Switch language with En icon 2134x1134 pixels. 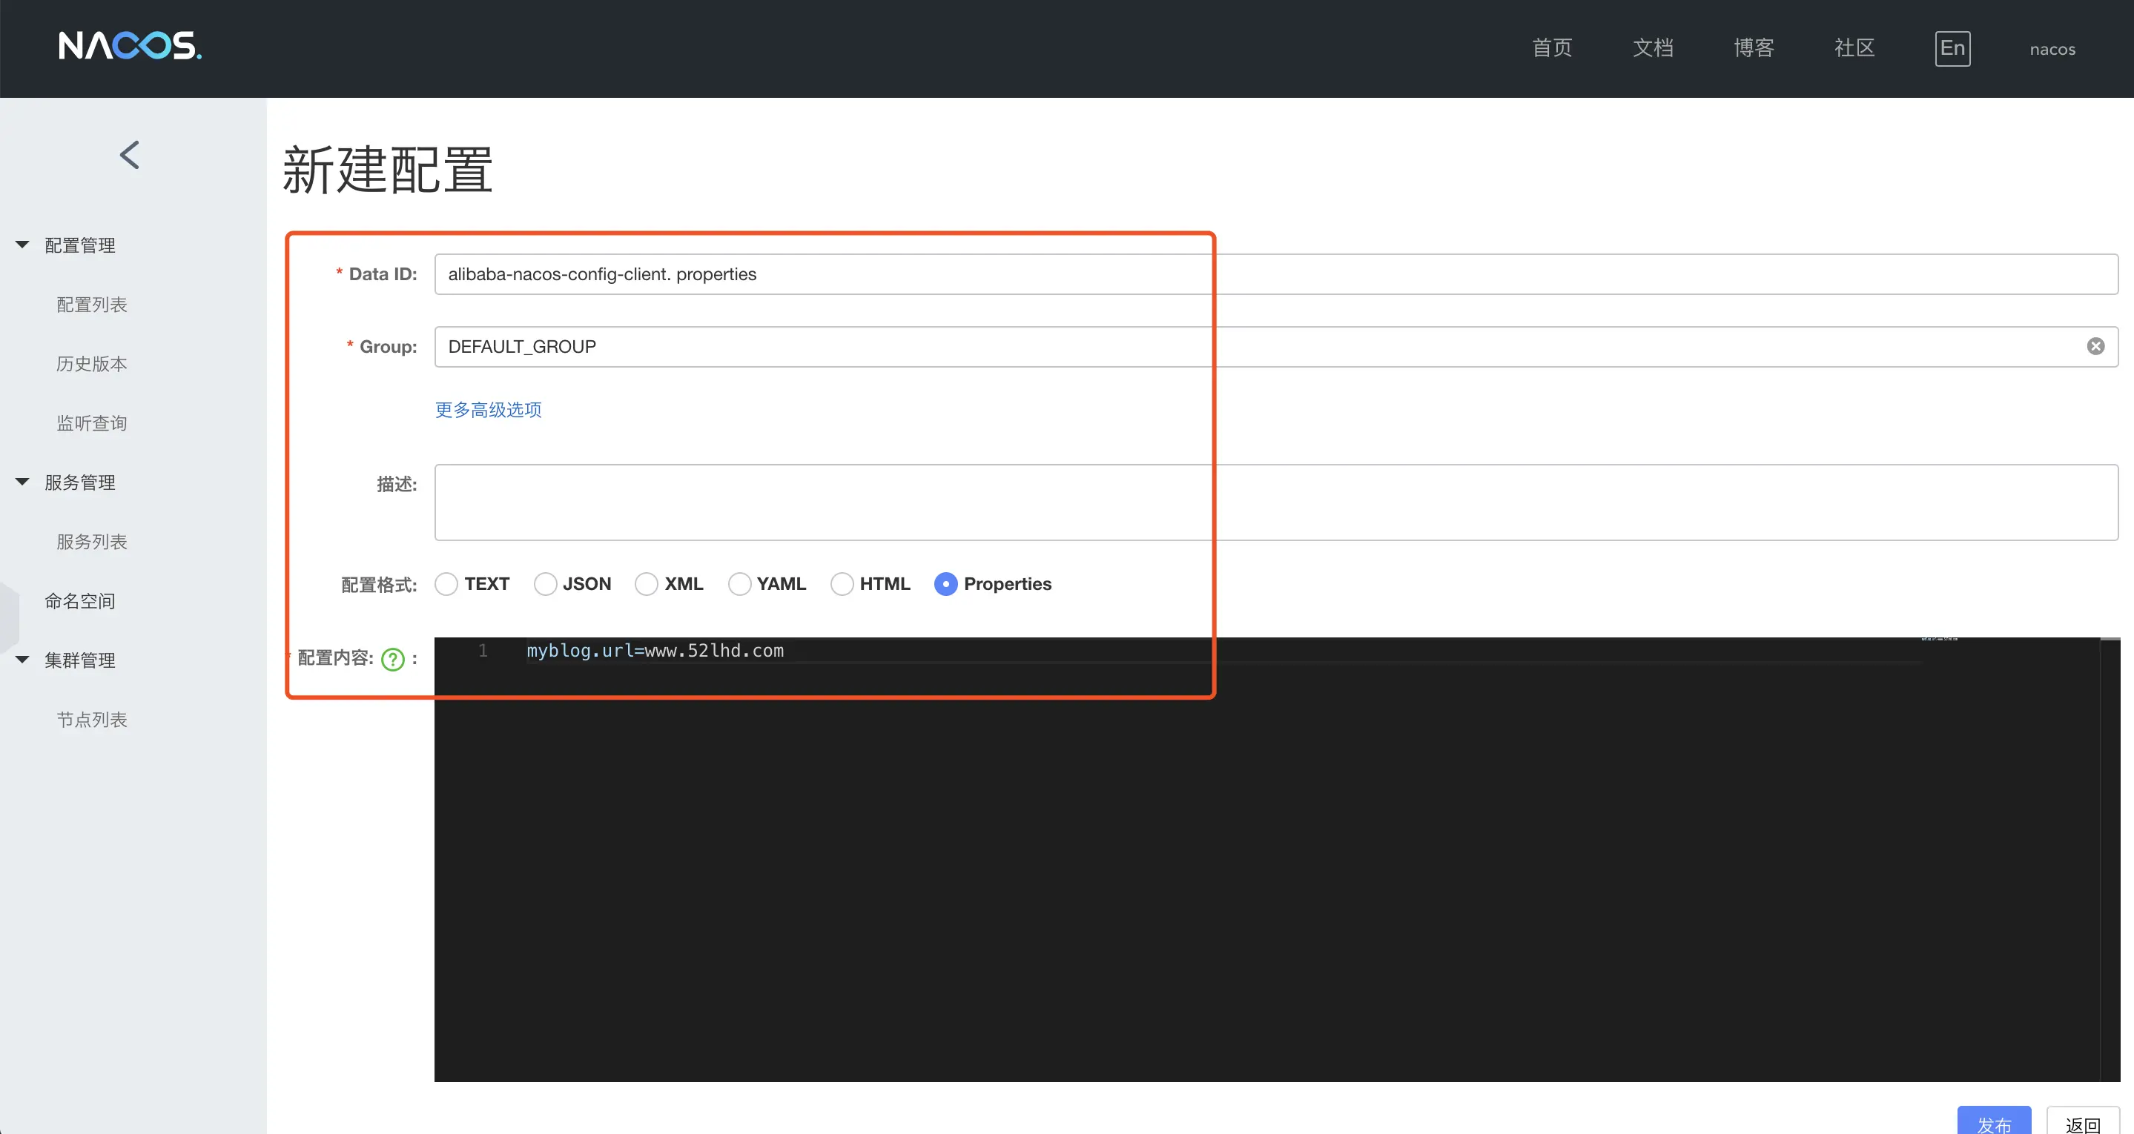tap(1952, 48)
